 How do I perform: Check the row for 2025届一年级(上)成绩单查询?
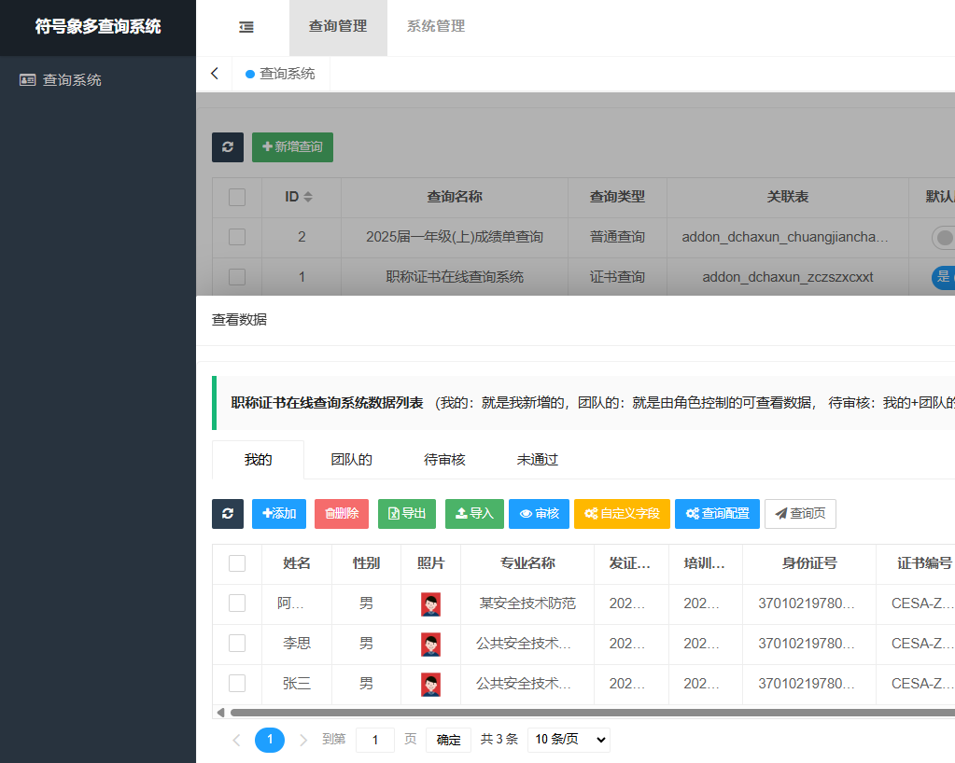coord(237,237)
